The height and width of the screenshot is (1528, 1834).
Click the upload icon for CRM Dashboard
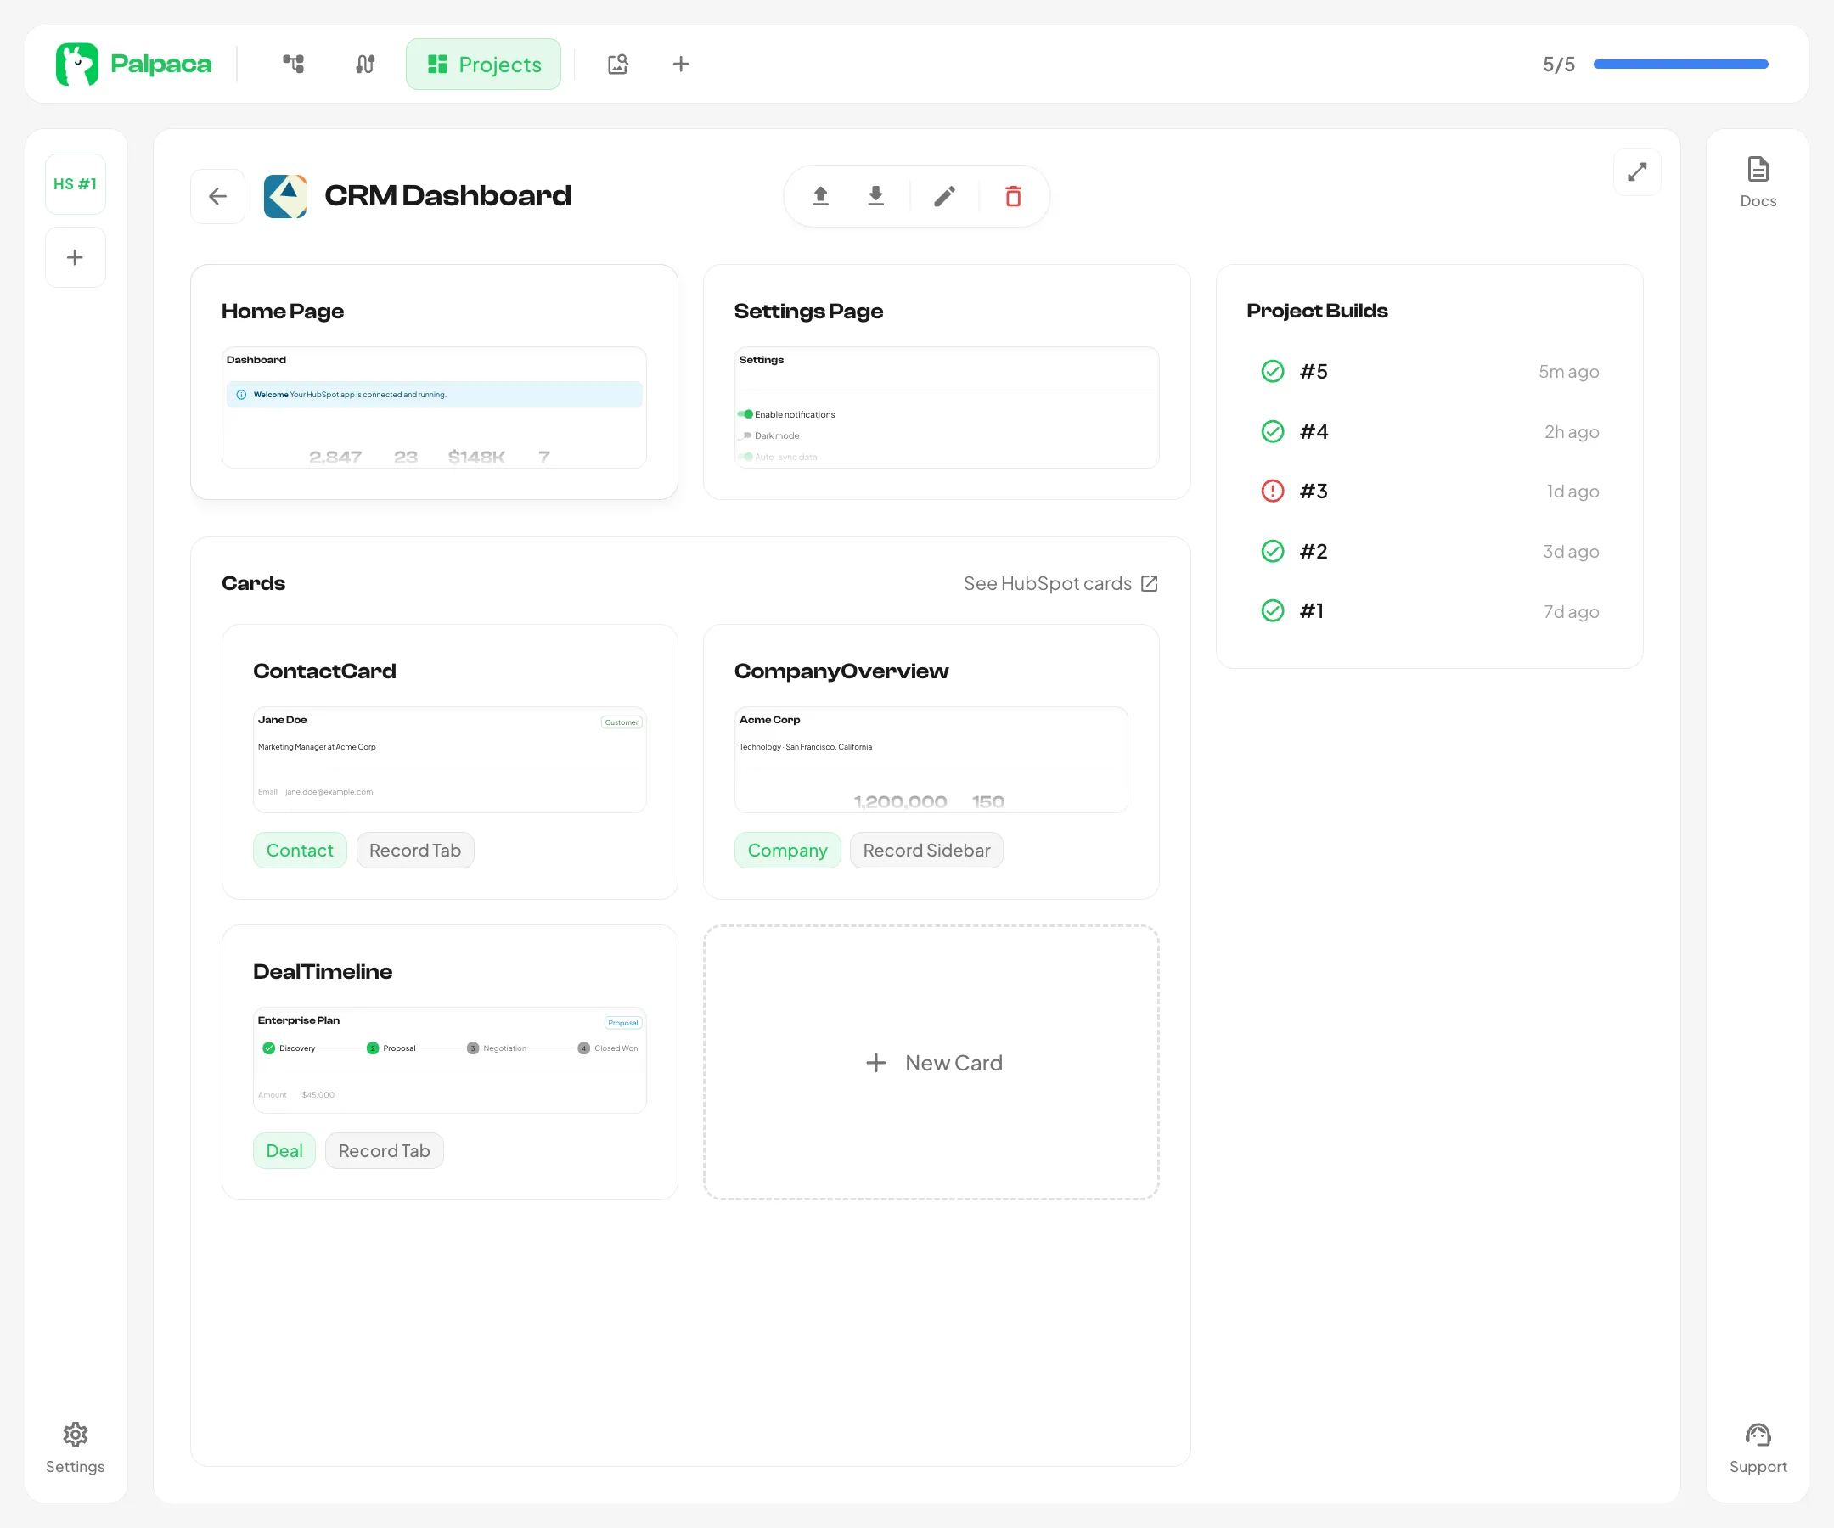point(820,195)
